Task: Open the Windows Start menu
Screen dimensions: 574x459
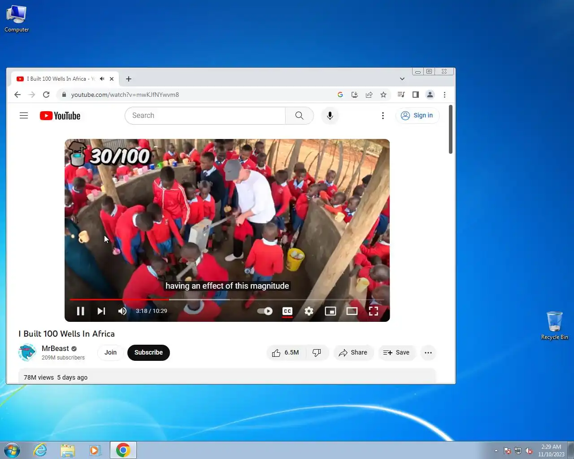Action: (12, 450)
